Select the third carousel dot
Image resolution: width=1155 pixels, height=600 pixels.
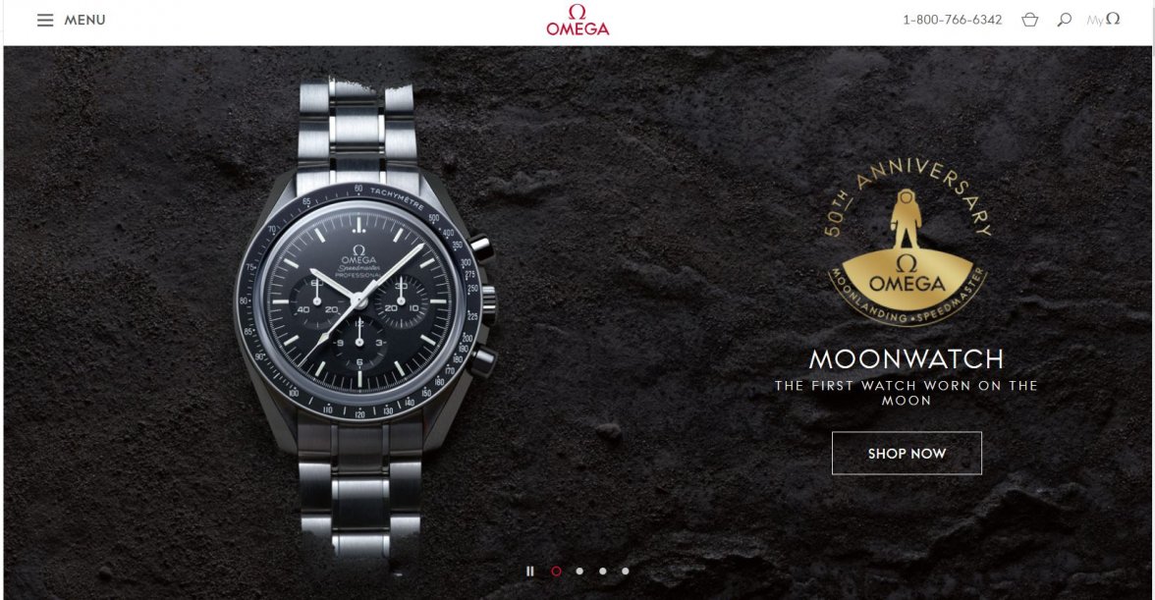tap(603, 572)
